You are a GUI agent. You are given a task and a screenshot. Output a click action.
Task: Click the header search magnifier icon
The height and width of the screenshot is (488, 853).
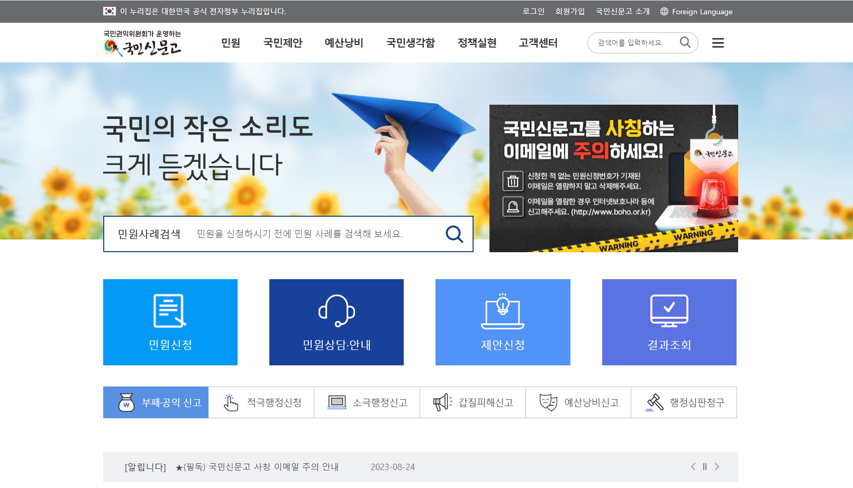point(685,42)
